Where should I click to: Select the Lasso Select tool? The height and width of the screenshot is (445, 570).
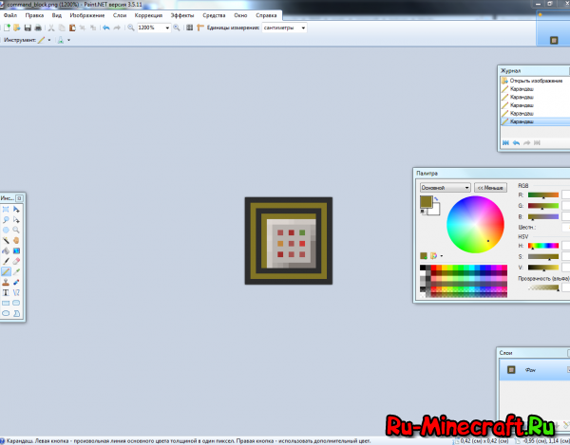click(6, 219)
